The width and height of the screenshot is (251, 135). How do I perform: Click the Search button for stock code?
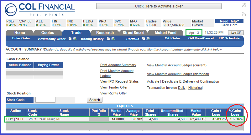[x=94, y=100]
